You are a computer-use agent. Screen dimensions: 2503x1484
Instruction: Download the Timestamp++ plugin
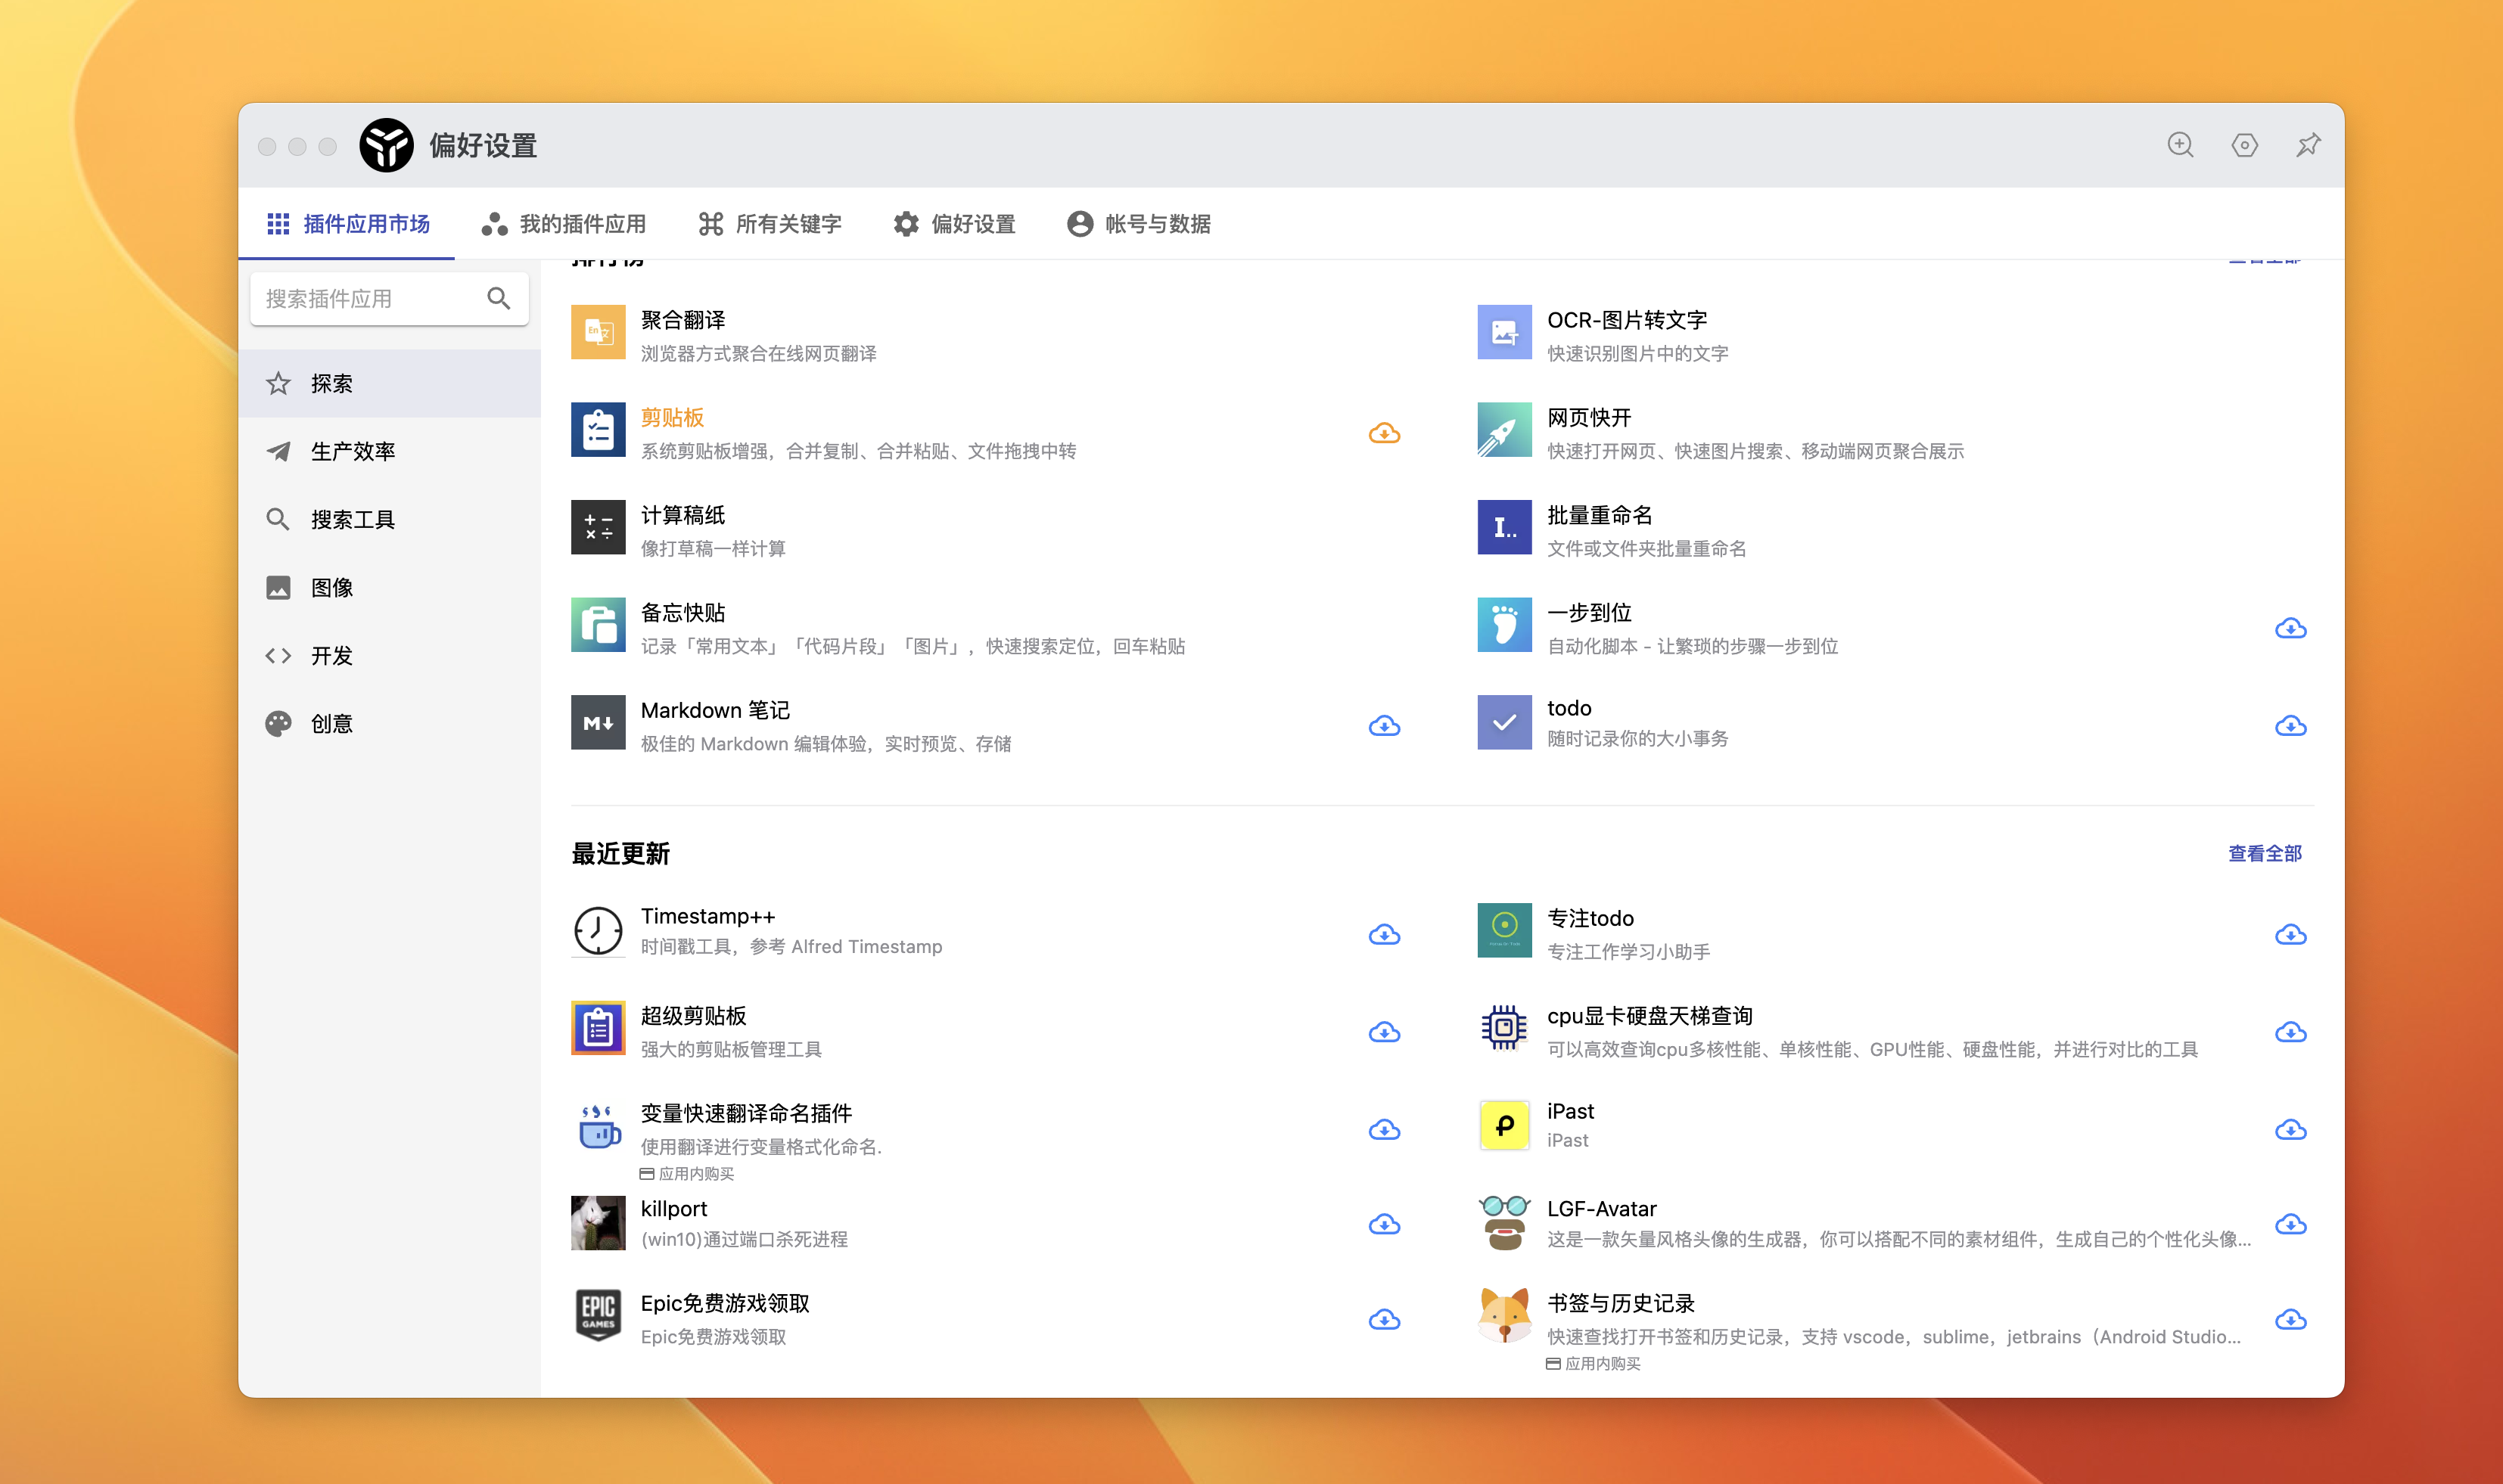click(1384, 935)
